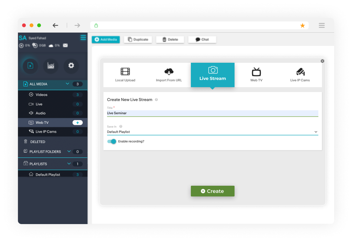The width and height of the screenshot is (352, 242).
Task: Expand the PLAYLIST FOLDERS chevron
Action: [69, 151]
